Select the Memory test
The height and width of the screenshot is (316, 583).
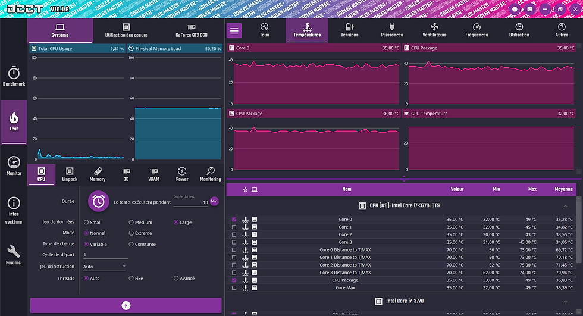click(x=98, y=174)
